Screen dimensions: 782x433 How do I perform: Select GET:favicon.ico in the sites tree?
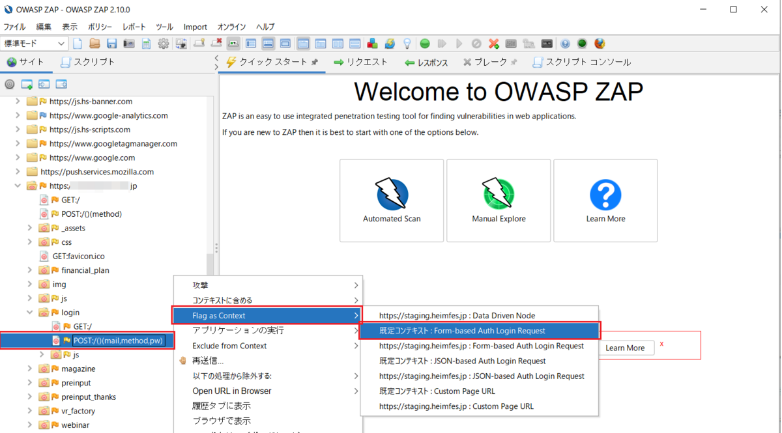[x=78, y=256]
